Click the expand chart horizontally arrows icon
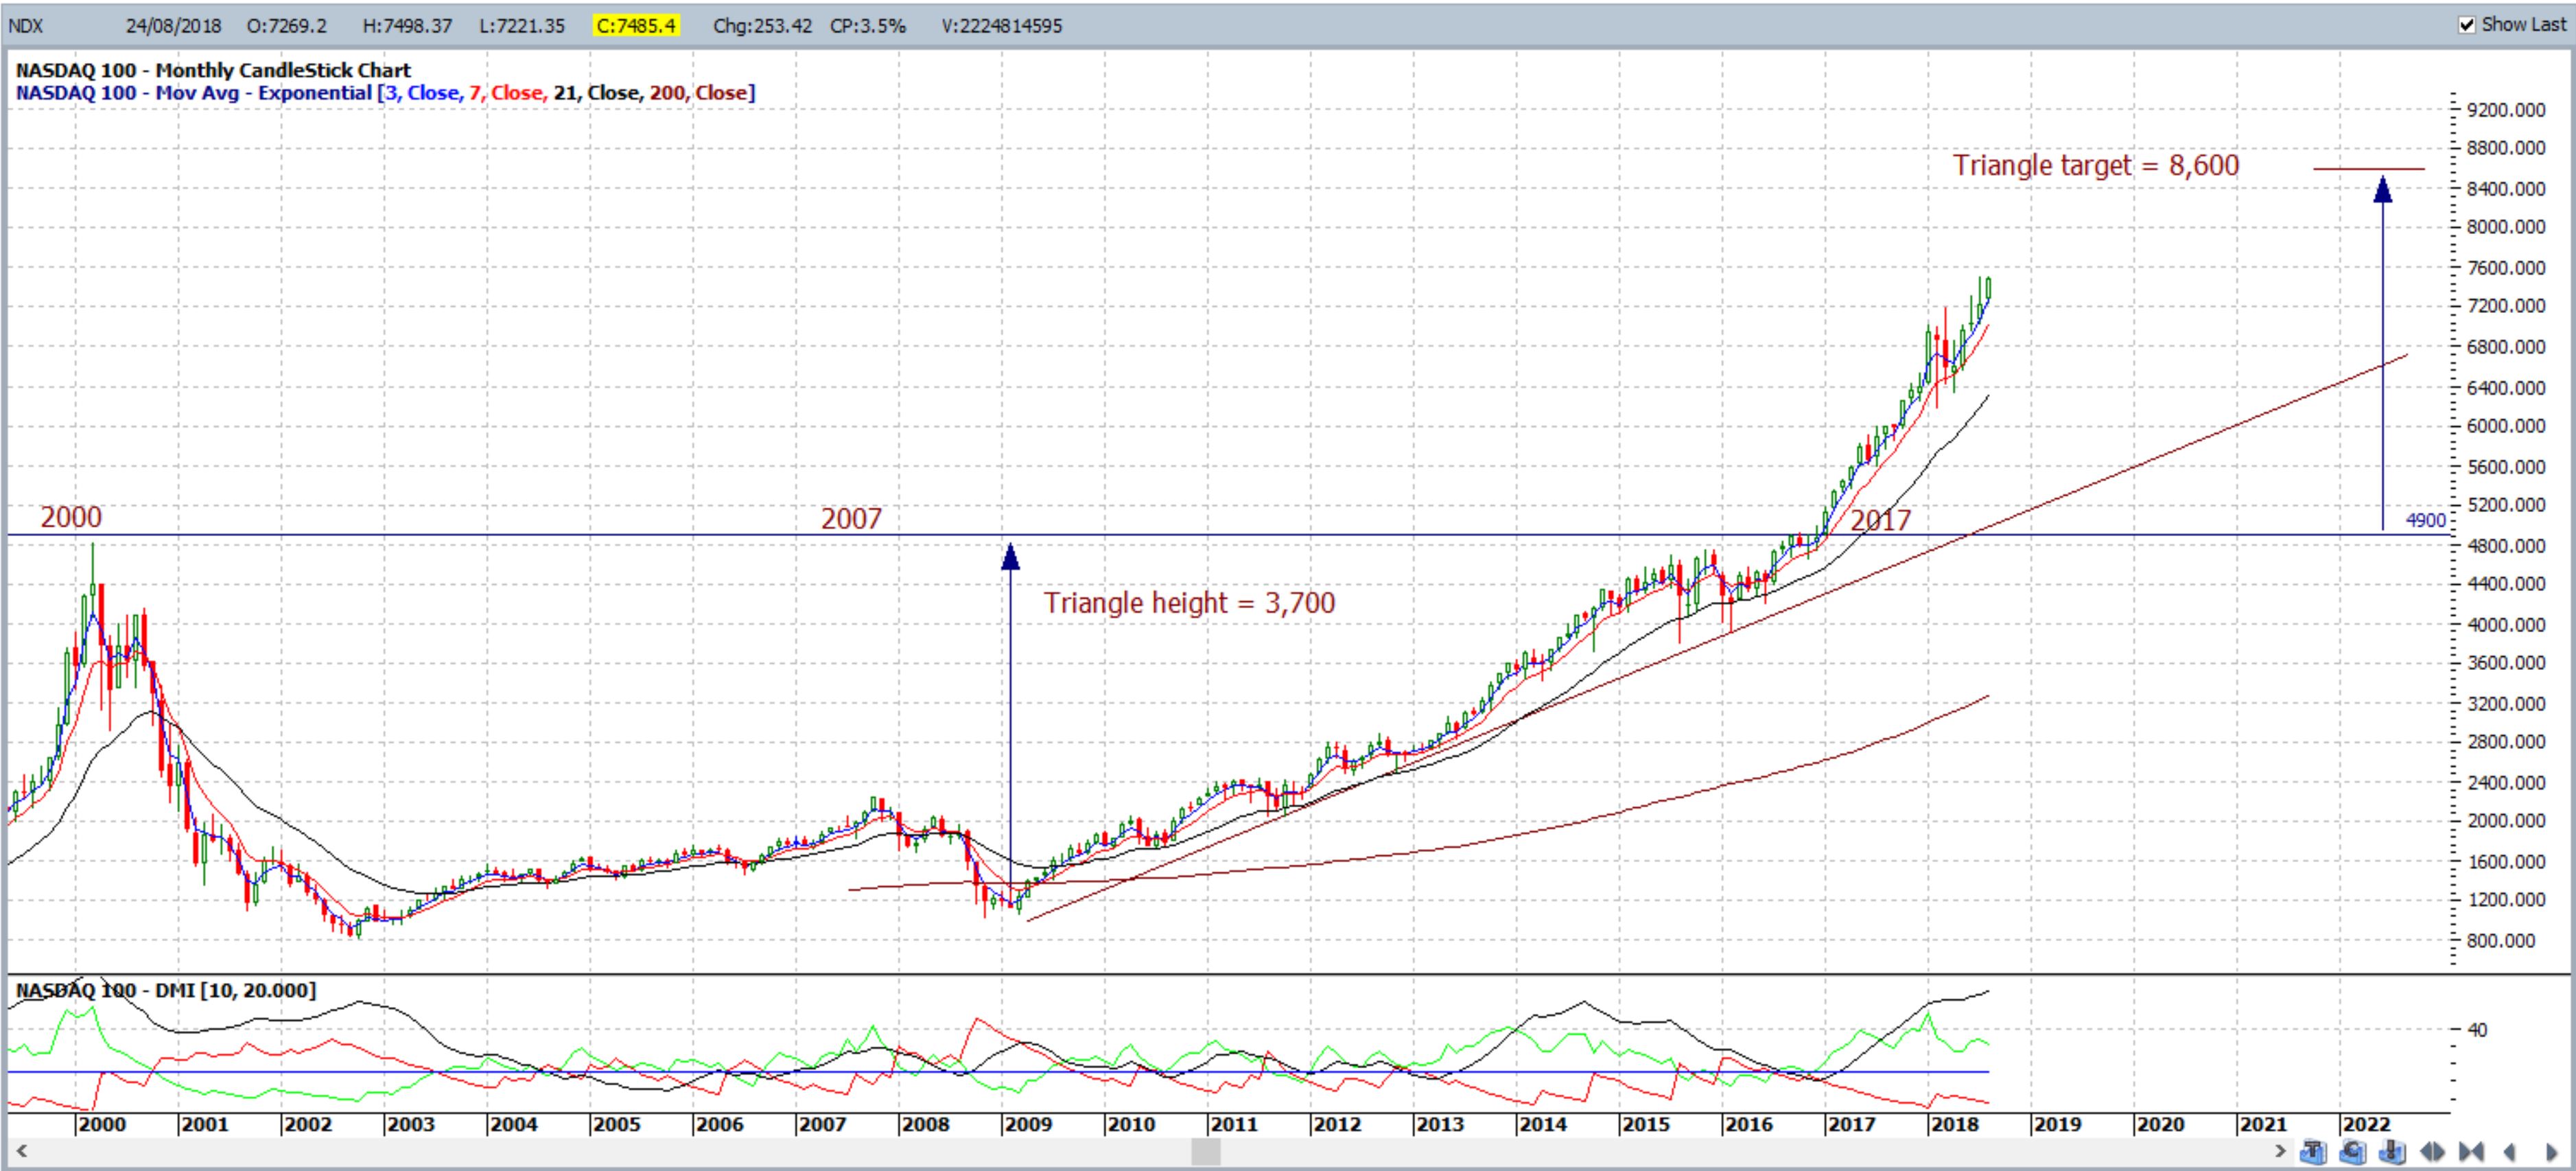Viewport: 2576px width, 1171px height. click(x=2432, y=1152)
